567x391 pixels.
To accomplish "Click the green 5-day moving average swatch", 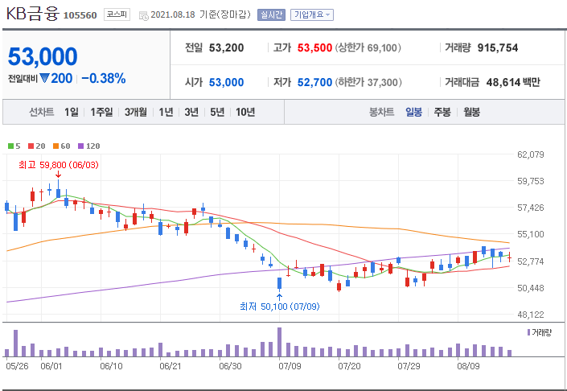I will [10, 146].
